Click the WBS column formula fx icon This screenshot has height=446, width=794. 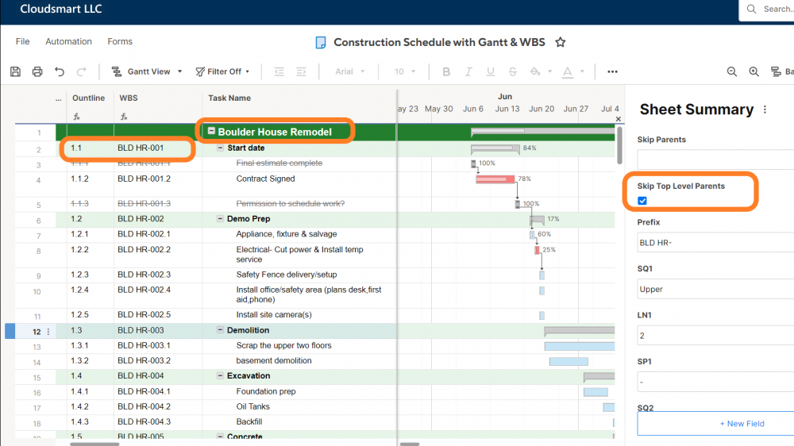point(124,117)
